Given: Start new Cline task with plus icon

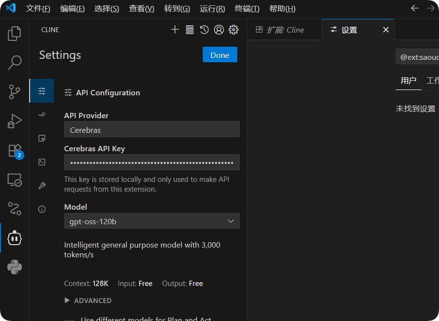Looking at the screenshot, I should [175, 30].
